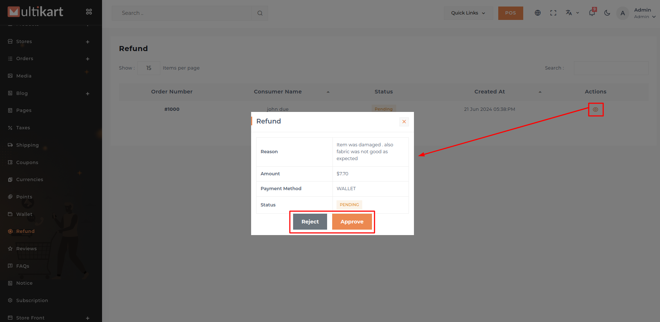Sort table by Consumer Name
Screen dimensions: 660x322
coord(278,92)
